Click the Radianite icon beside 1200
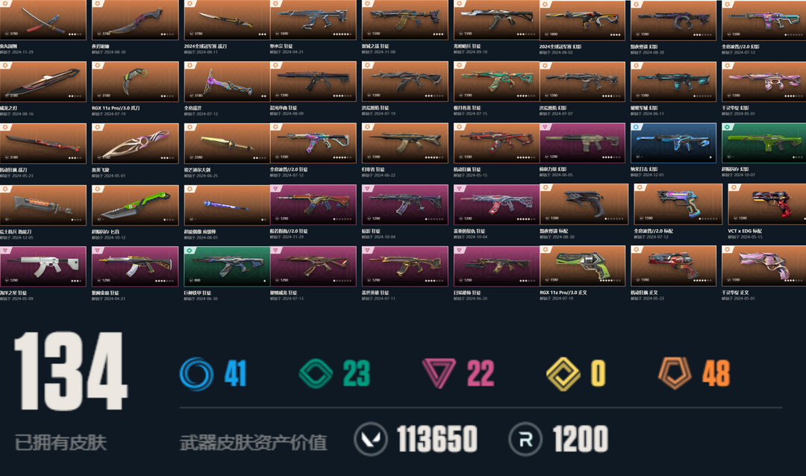This screenshot has height=476, width=806. pyautogui.click(x=525, y=439)
